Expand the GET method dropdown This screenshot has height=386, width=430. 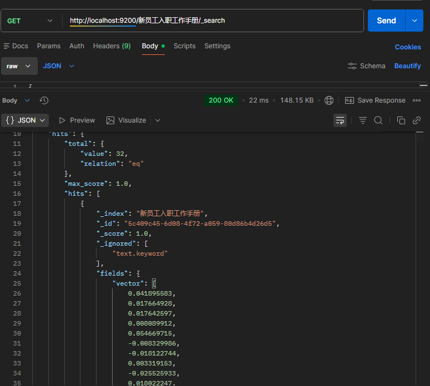coord(50,21)
